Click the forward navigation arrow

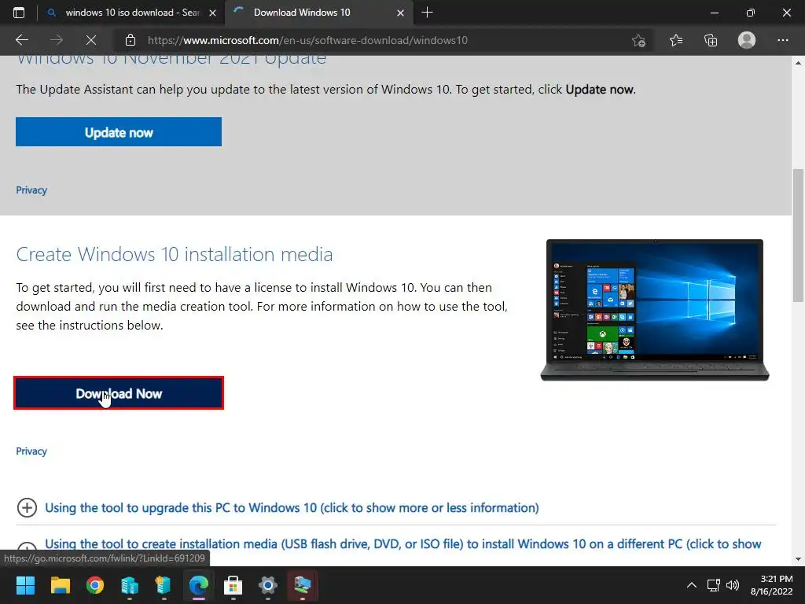tap(57, 40)
